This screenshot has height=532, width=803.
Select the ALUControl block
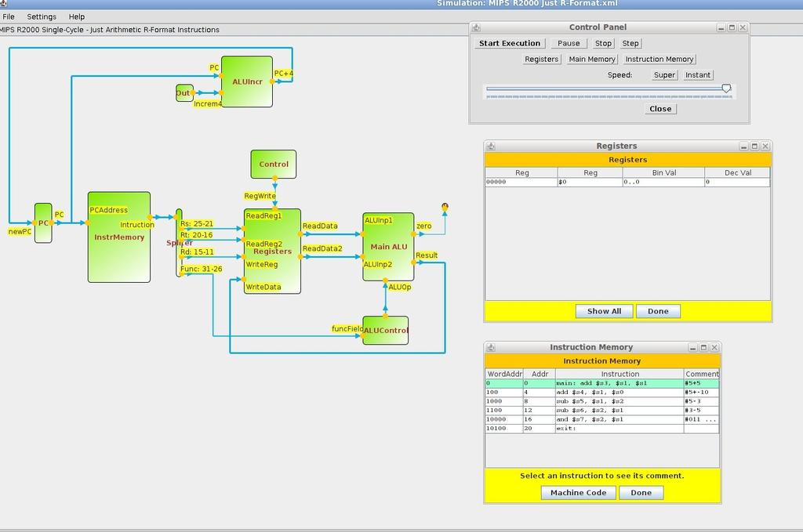point(386,331)
